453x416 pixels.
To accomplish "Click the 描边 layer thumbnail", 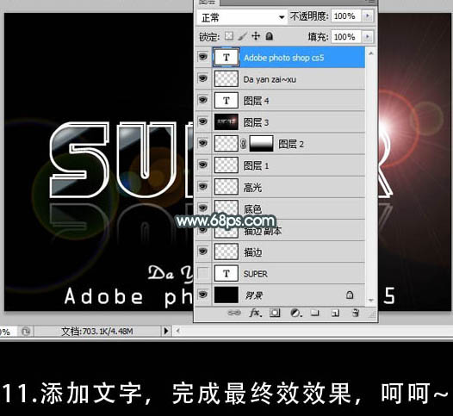I will pyautogui.click(x=226, y=251).
